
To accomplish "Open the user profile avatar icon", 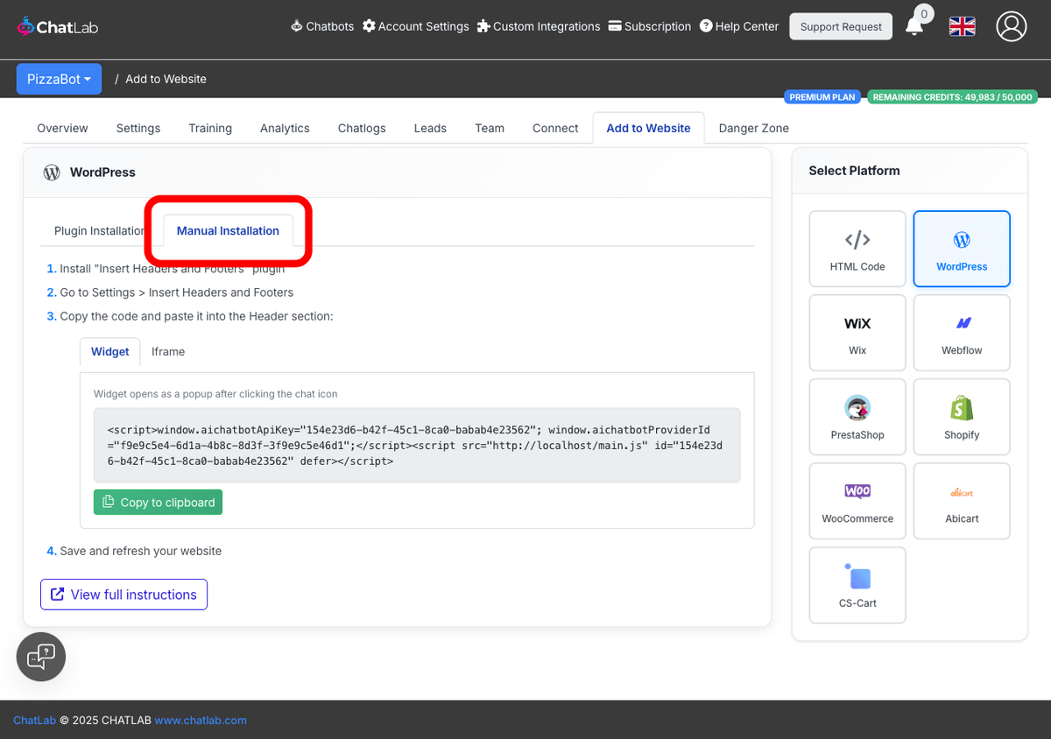I will (1011, 26).
